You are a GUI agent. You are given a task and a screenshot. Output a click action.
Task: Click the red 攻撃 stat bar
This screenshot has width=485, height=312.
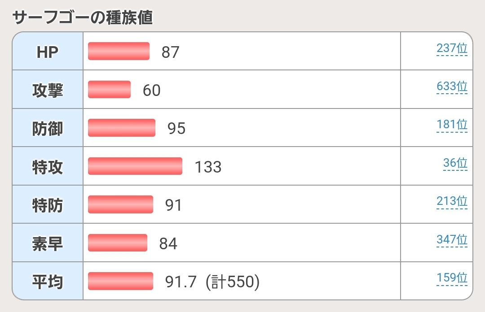(x=109, y=90)
